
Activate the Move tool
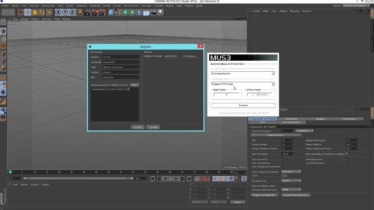point(27,12)
